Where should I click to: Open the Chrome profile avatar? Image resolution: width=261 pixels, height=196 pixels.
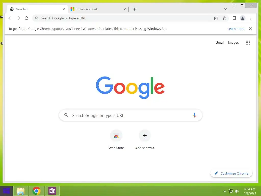coord(243,18)
